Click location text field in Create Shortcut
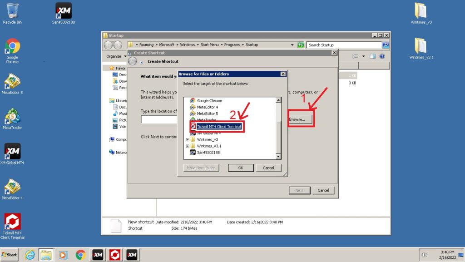The image size is (465, 262). pyautogui.click(x=159, y=119)
